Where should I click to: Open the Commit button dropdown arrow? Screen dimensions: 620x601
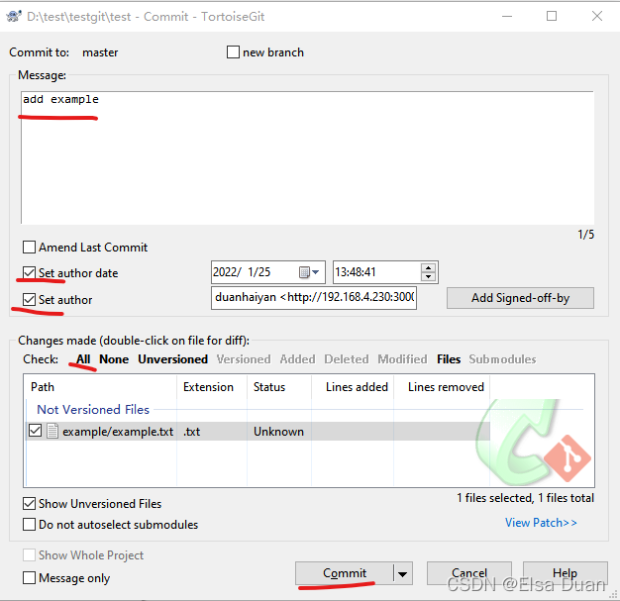(403, 573)
